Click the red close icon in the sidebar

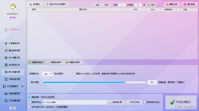[x=15, y=108]
